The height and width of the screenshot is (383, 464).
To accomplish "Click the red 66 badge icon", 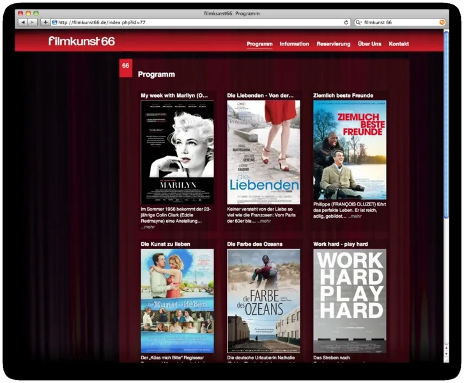I will pyautogui.click(x=126, y=68).
